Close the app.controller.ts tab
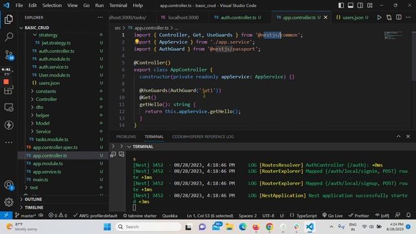416x234 pixels. pos(326,18)
